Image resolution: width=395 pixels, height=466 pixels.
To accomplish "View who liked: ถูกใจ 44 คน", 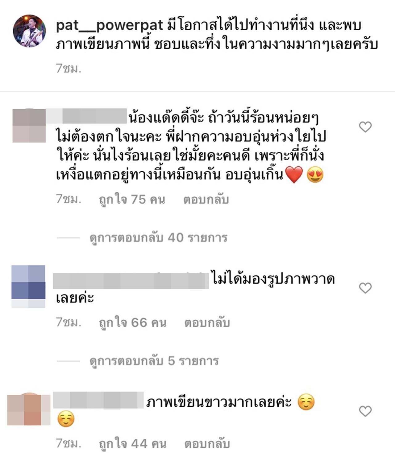I will click(x=132, y=444).
